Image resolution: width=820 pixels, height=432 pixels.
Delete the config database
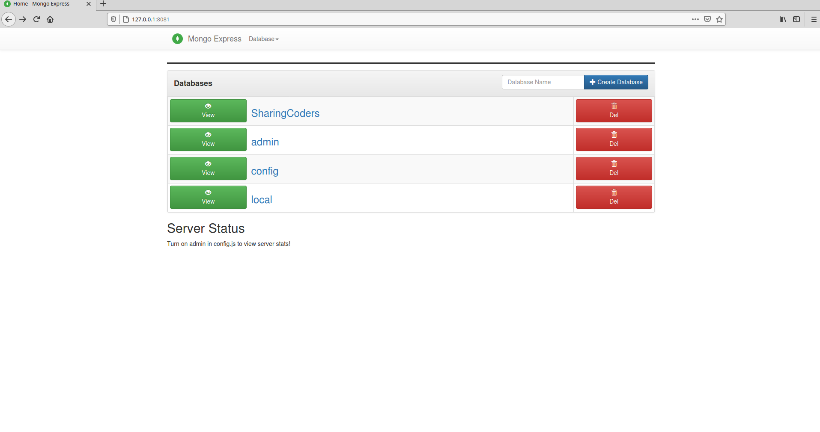(614, 169)
